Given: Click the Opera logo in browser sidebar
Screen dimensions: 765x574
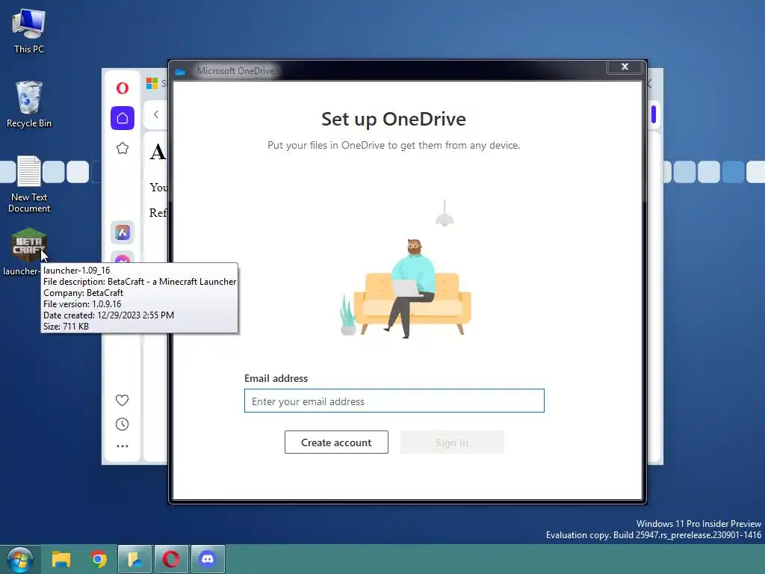Looking at the screenshot, I should click(123, 88).
